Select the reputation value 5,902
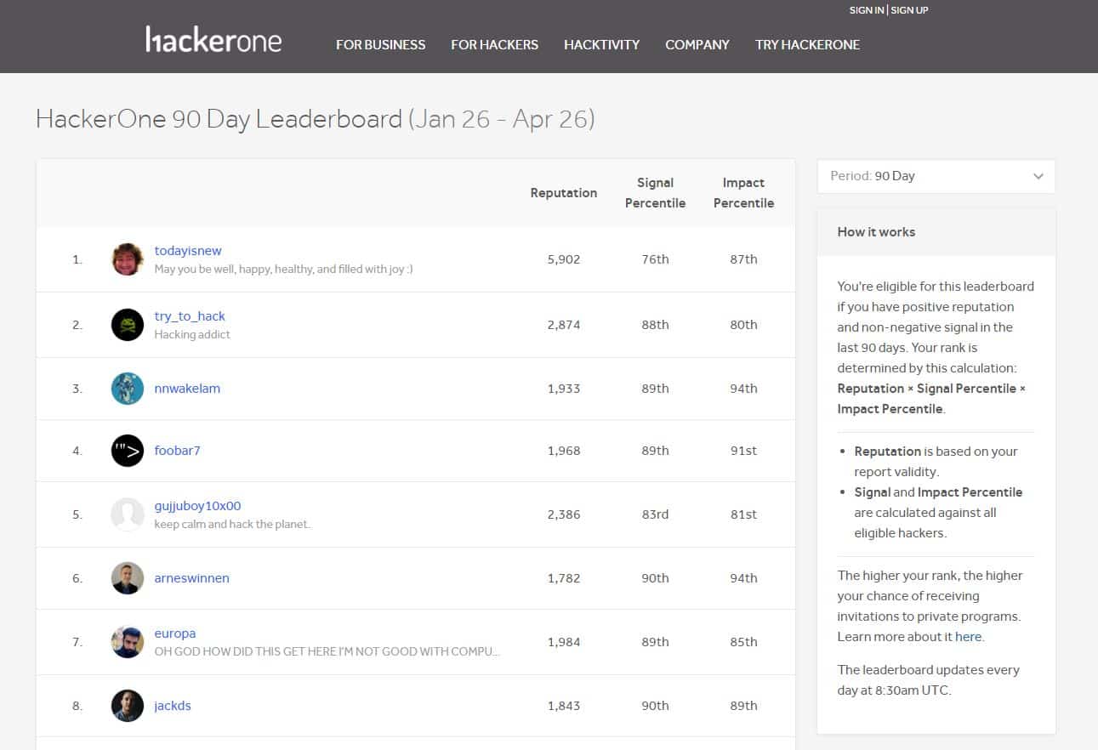This screenshot has width=1098, height=750. tap(564, 259)
